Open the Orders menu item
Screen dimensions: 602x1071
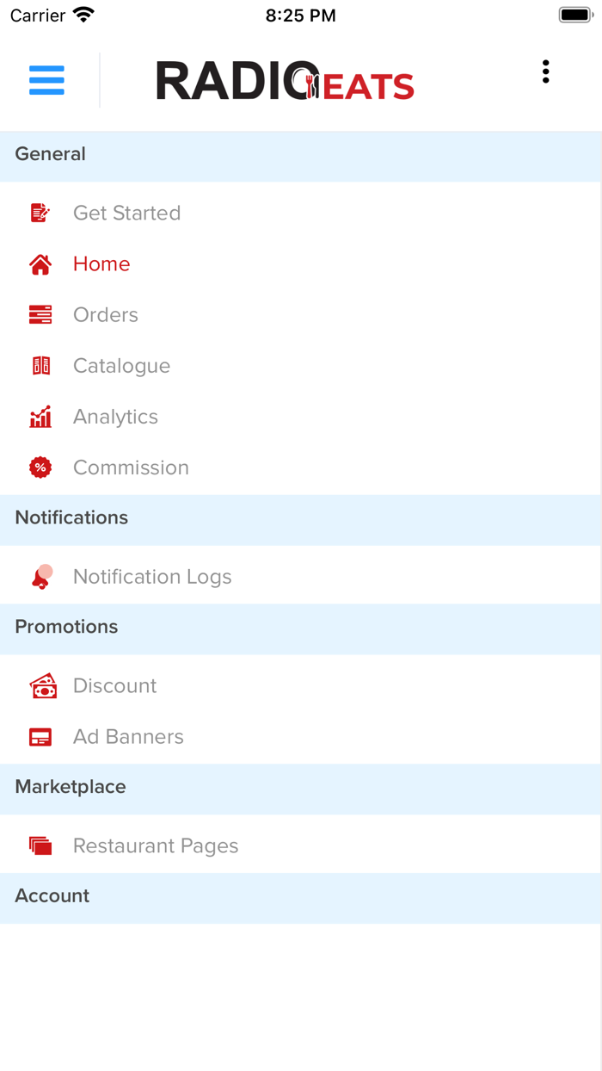tap(106, 315)
